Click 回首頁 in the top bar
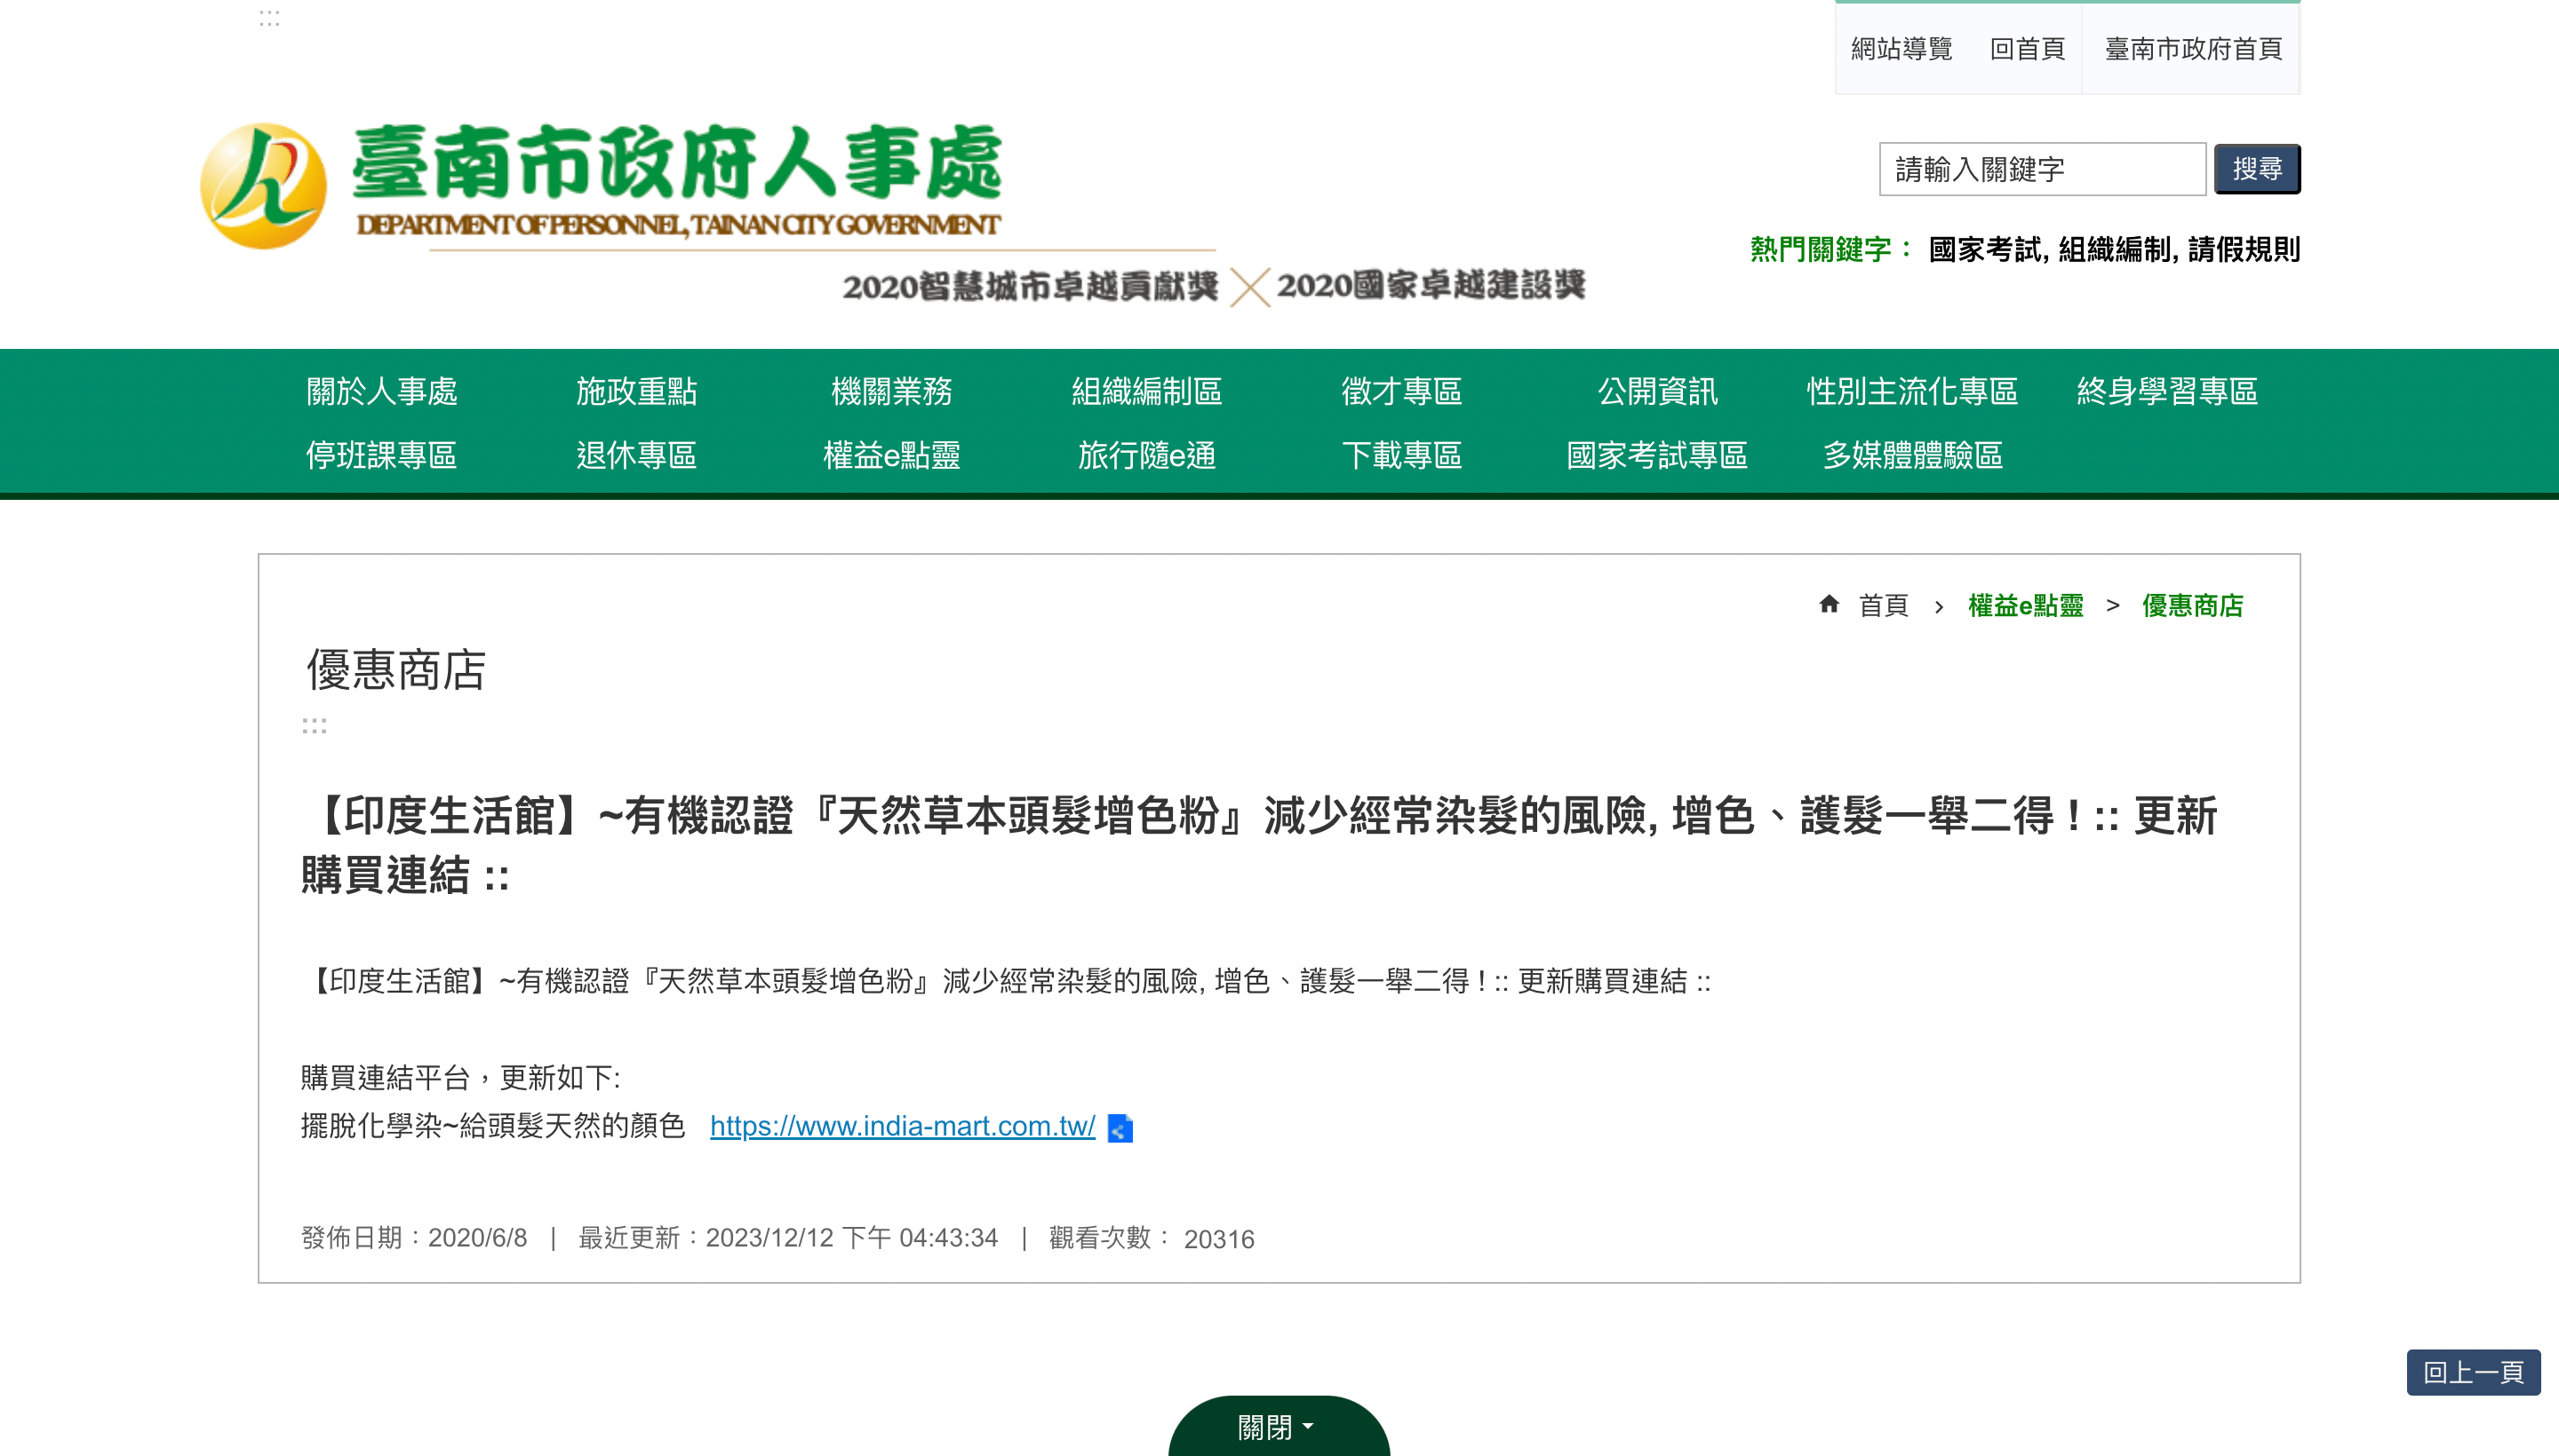The height and width of the screenshot is (1456, 2559). 2028,49
